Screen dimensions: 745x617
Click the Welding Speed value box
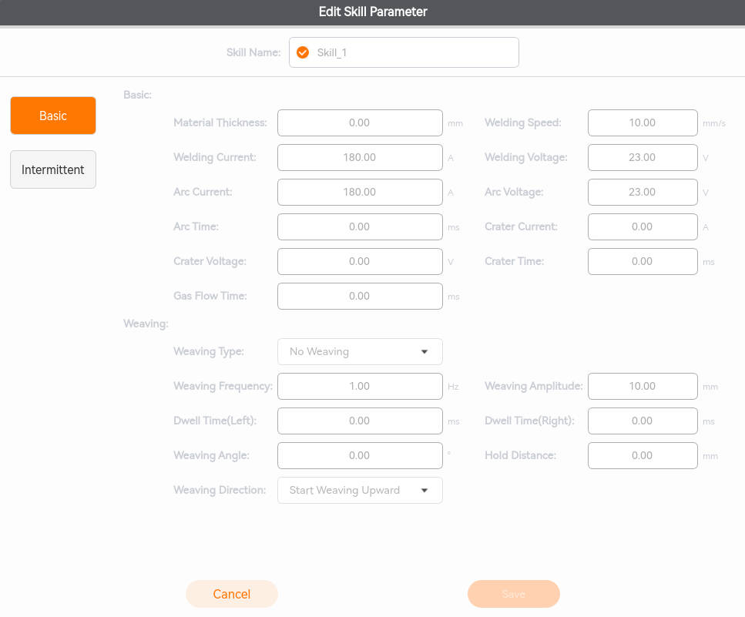[x=642, y=122]
